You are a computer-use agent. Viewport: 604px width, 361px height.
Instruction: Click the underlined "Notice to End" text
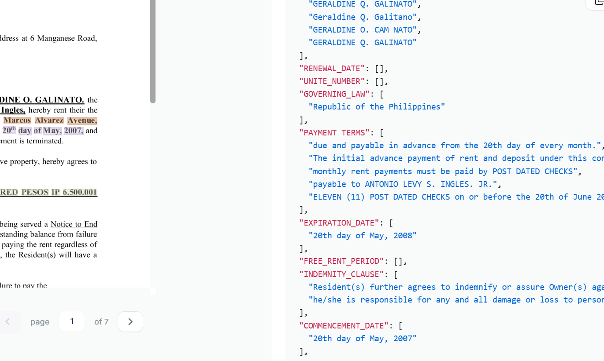[74, 224]
